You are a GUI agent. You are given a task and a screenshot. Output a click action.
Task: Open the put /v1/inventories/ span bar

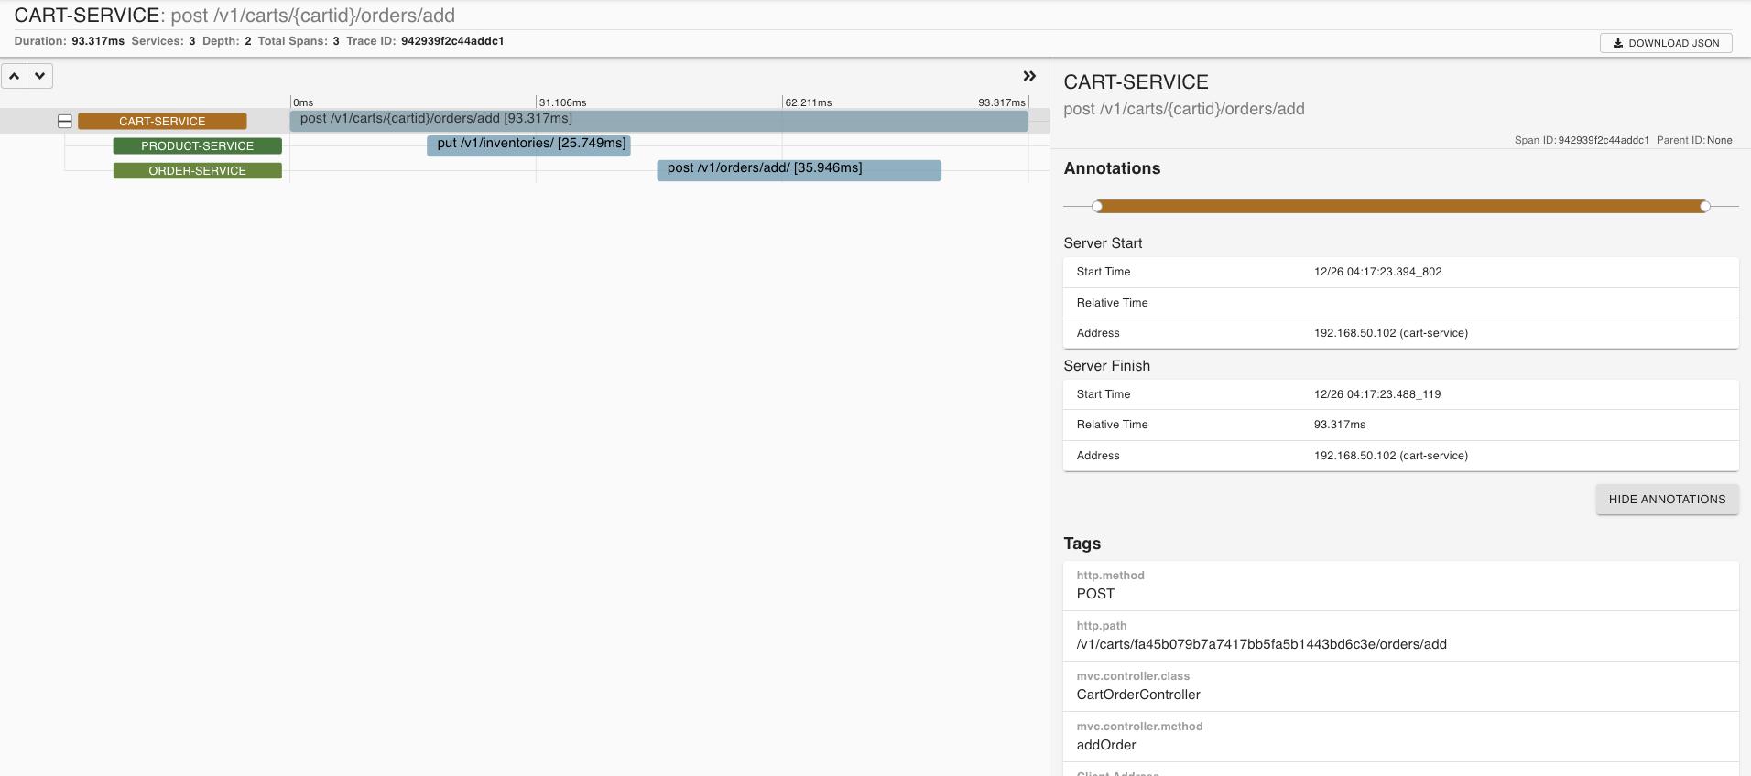(528, 145)
